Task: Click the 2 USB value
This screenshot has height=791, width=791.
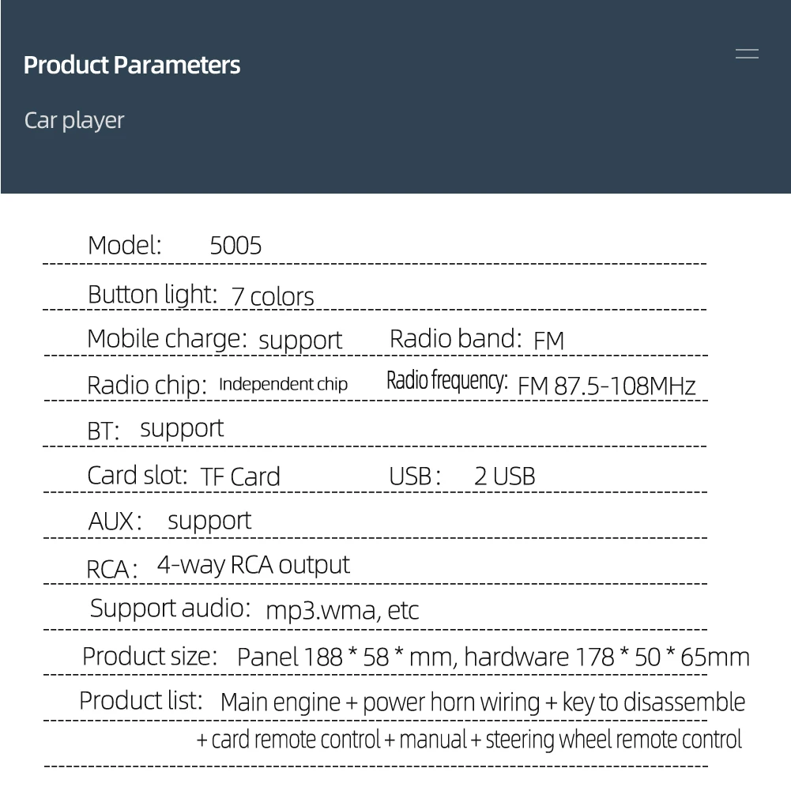Action: tap(504, 476)
